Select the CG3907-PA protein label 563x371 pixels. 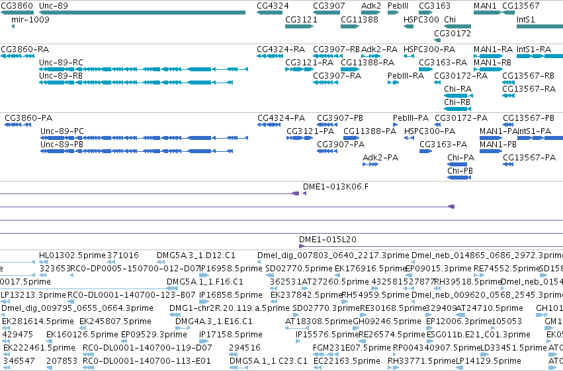click(x=341, y=145)
